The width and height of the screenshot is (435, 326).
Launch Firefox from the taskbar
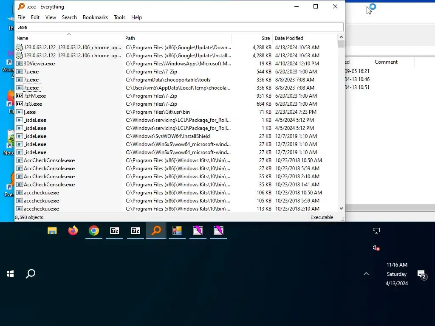(x=73, y=230)
